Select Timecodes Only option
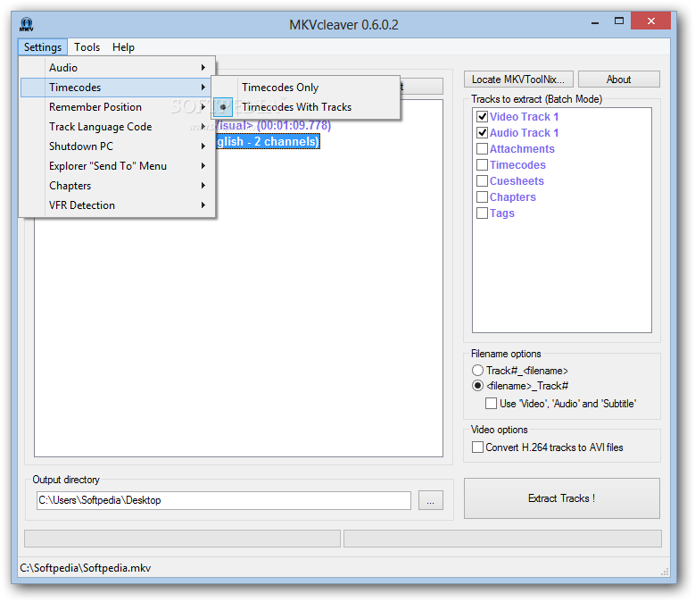The height and width of the screenshot is (602, 695). pyautogui.click(x=306, y=88)
